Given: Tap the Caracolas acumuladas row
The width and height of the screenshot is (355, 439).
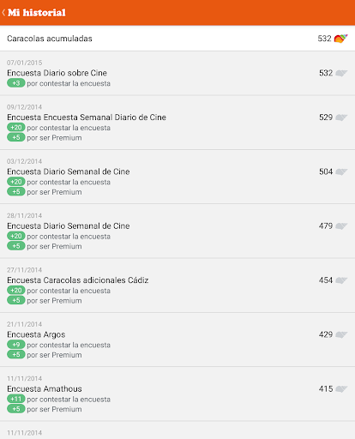Looking at the screenshot, I should [x=177, y=39].
